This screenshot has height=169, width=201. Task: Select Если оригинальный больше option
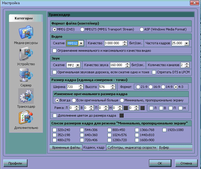click(x=74, y=100)
